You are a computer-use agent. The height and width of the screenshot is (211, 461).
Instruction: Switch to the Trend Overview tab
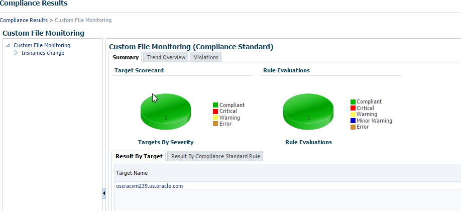(x=166, y=57)
